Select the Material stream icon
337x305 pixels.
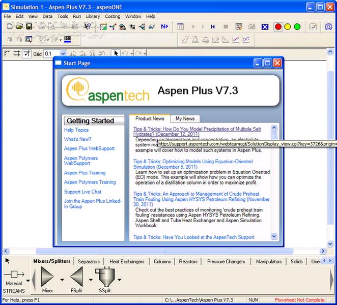click(x=14, y=274)
